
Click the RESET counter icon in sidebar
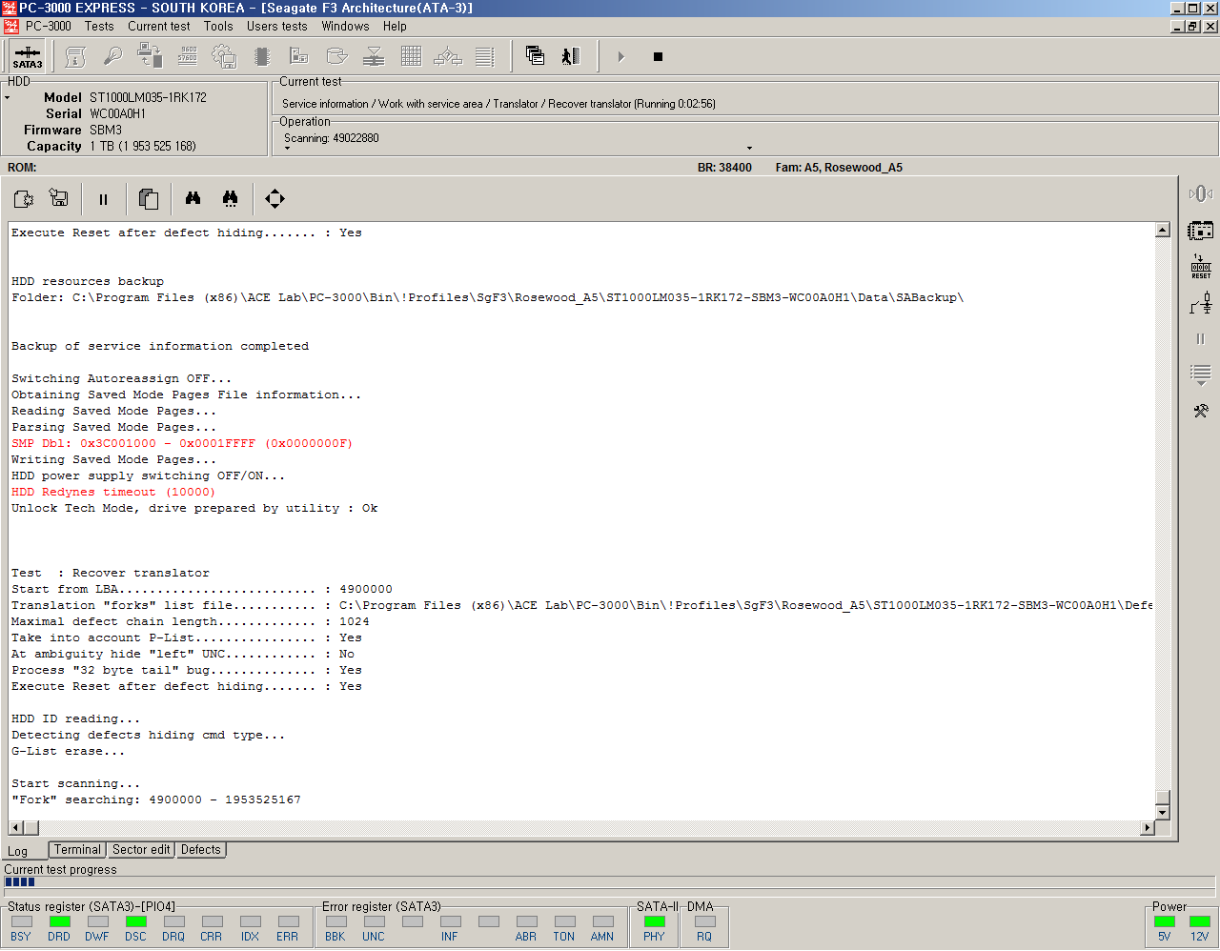coord(1200,267)
